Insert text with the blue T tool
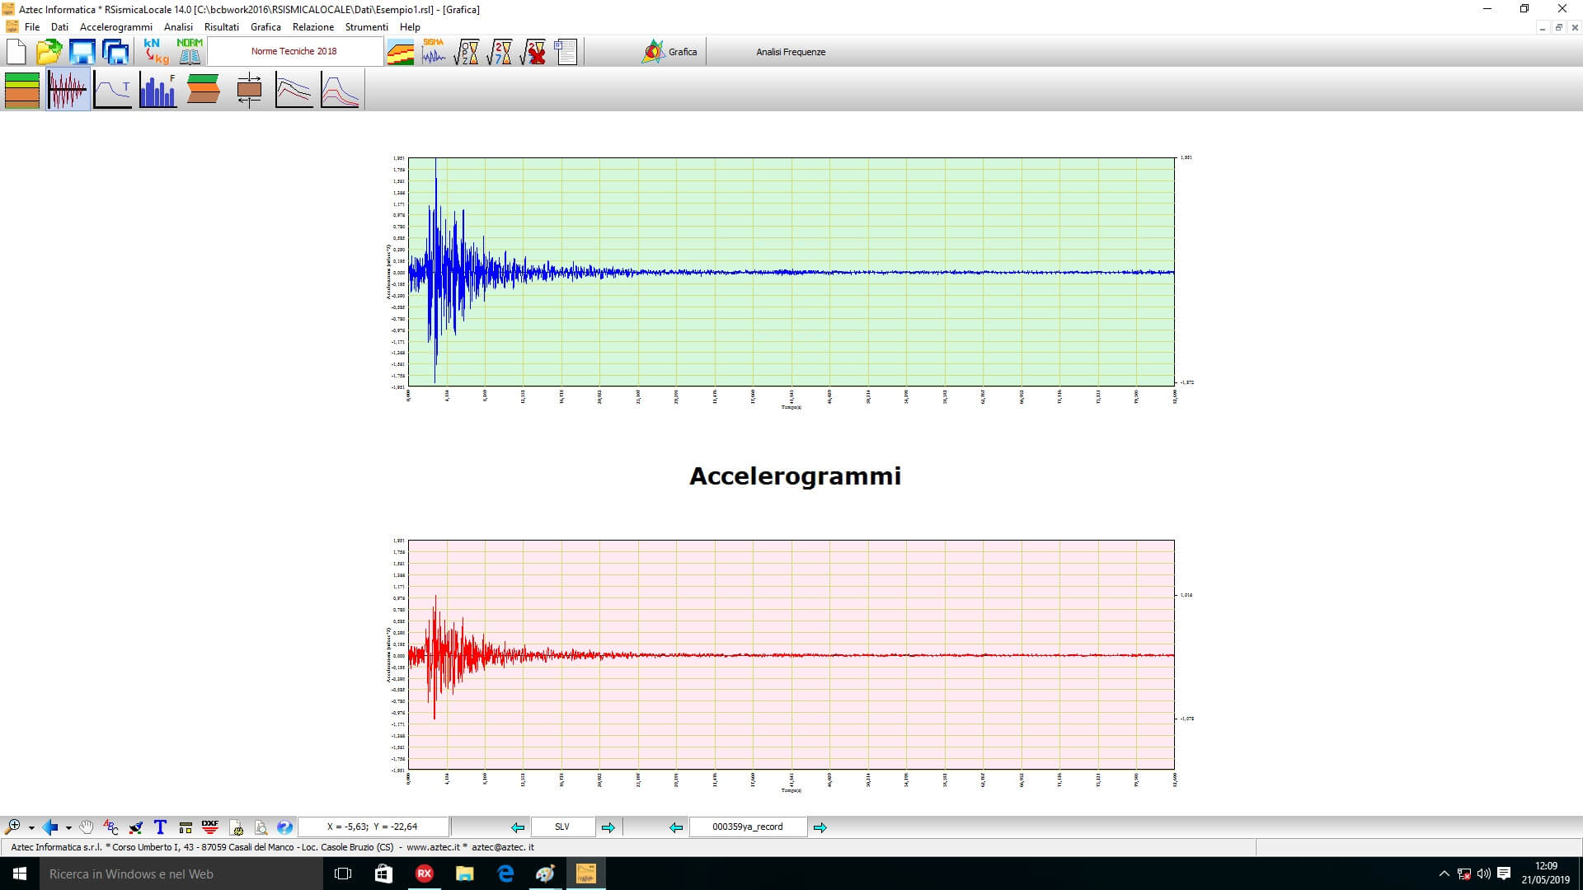 [x=160, y=827]
